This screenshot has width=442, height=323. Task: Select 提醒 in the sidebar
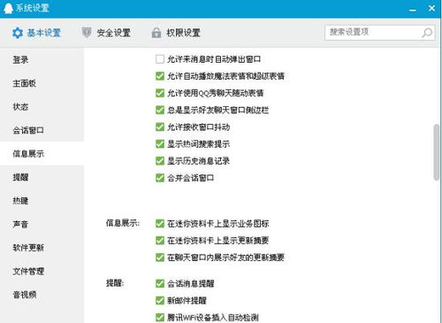(42, 177)
